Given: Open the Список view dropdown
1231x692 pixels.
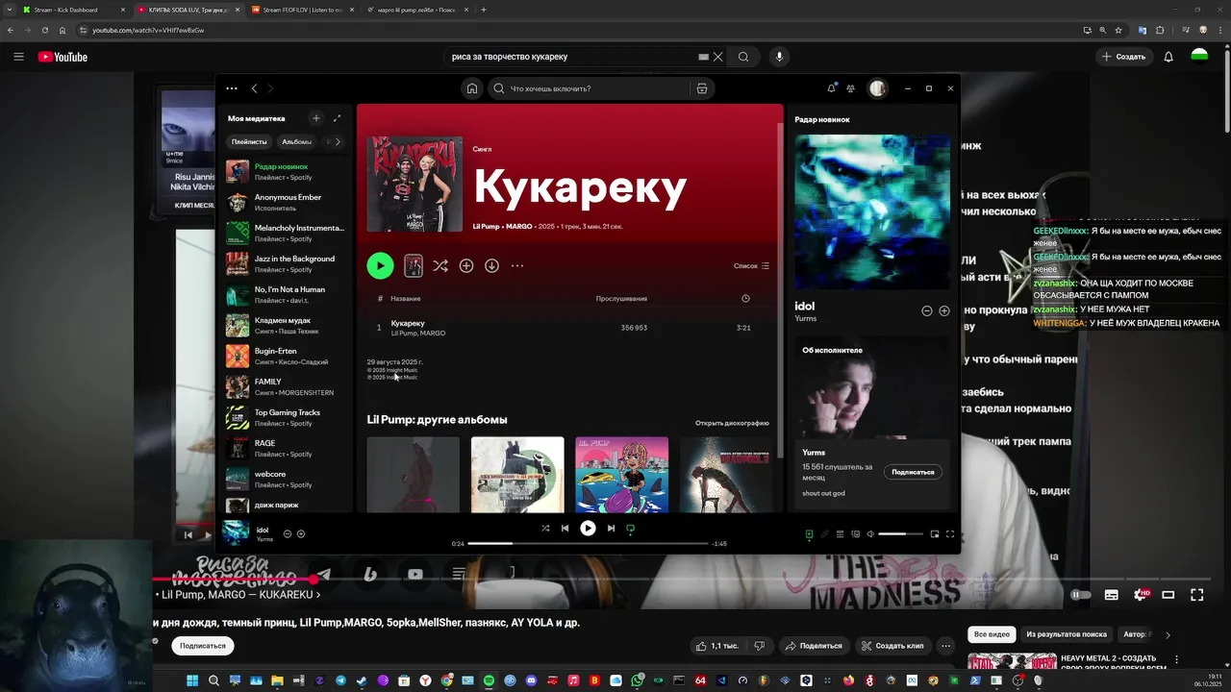Looking at the screenshot, I should coord(751,266).
